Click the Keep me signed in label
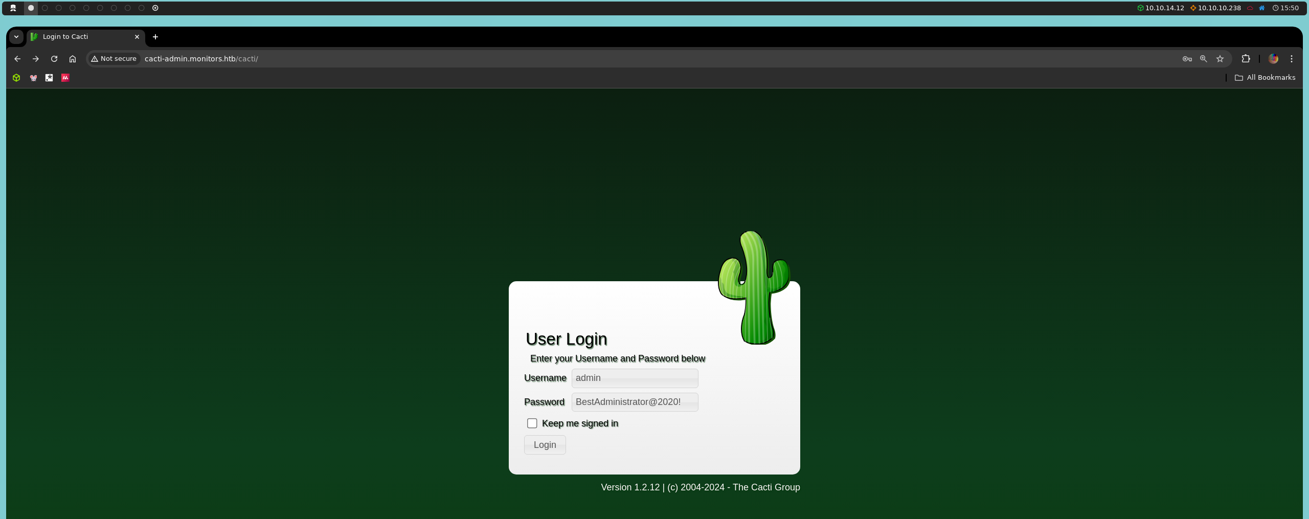Image resolution: width=1309 pixels, height=519 pixels. [x=580, y=423]
